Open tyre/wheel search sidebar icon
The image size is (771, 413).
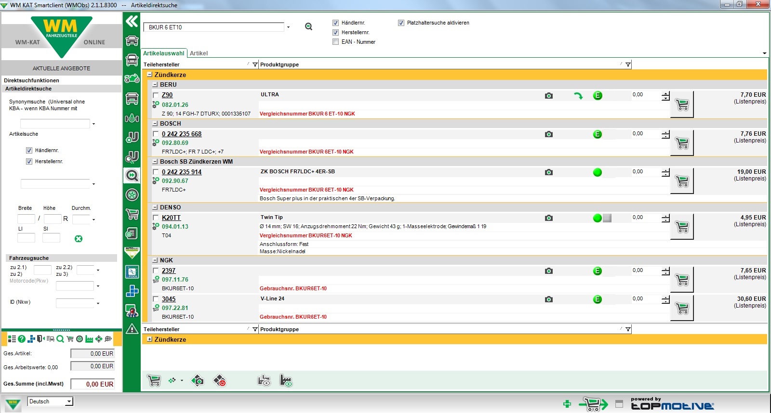click(132, 195)
